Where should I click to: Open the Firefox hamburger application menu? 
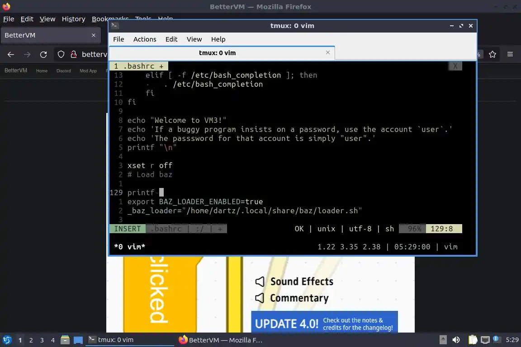pos(510,55)
